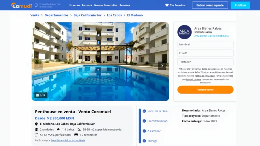This screenshot has height=146, width=260.
Task: Click the location pin beside El Medano
Action: [36, 124]
